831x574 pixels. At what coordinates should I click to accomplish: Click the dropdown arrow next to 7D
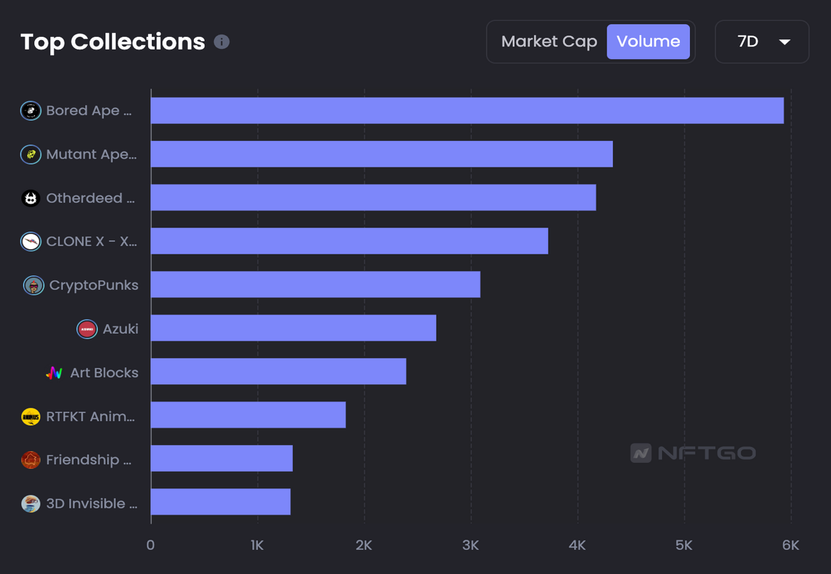pyautogui.click(x=785, y=43)
